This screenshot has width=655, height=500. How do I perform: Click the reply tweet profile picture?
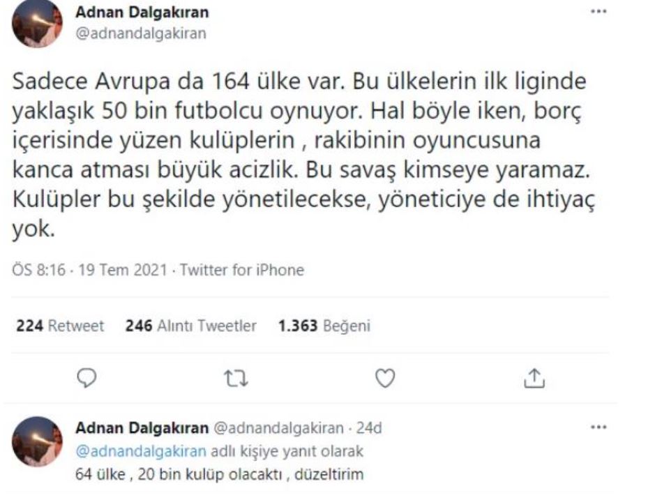pos(38,441)
